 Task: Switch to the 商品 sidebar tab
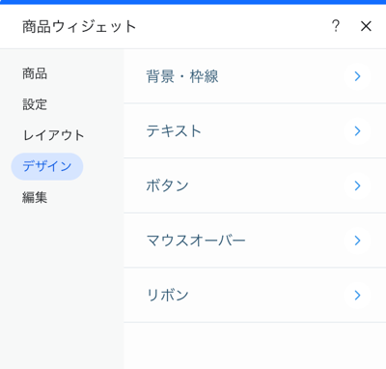(x=35, y=73)
